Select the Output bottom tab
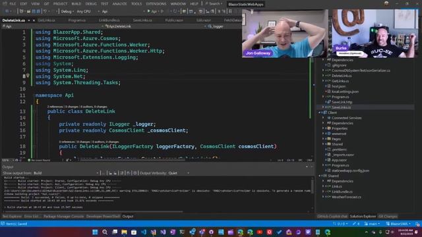This screenshot has height=237, width=422. [128, 217]
